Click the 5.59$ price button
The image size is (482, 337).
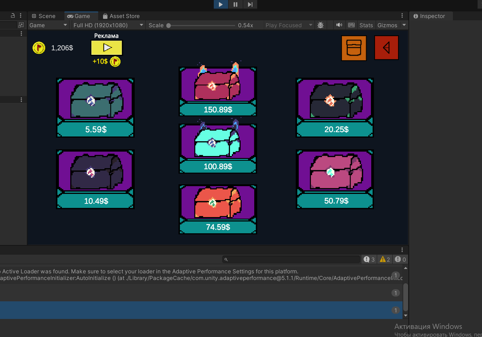95,130
